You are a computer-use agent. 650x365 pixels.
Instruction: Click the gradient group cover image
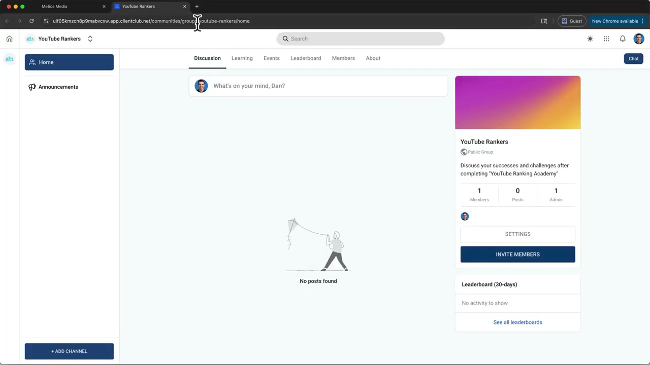(517, 102)
